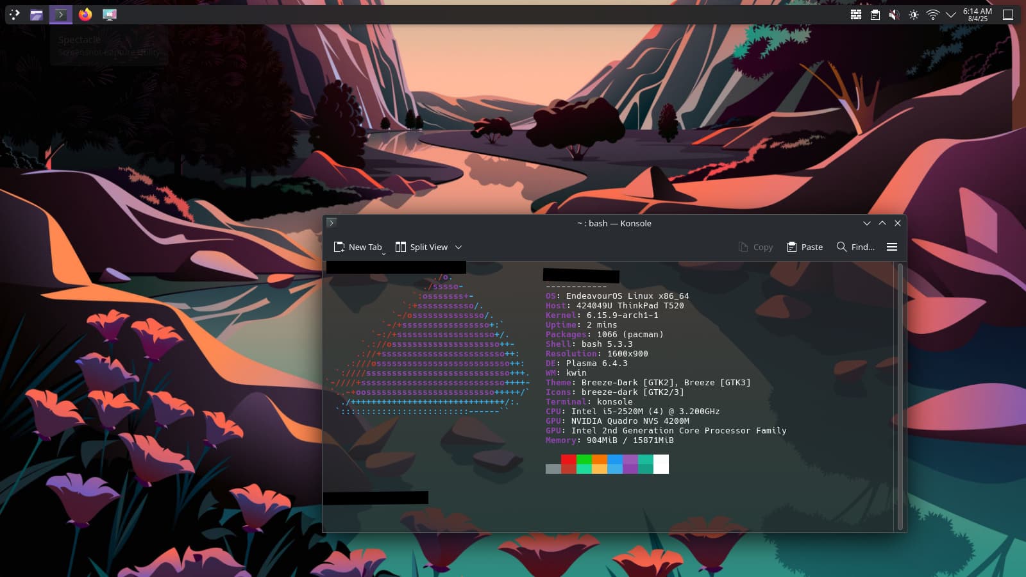Open a New Tab in Konsole
This screenshot has height=577, width=1026.
coord(358,247)
